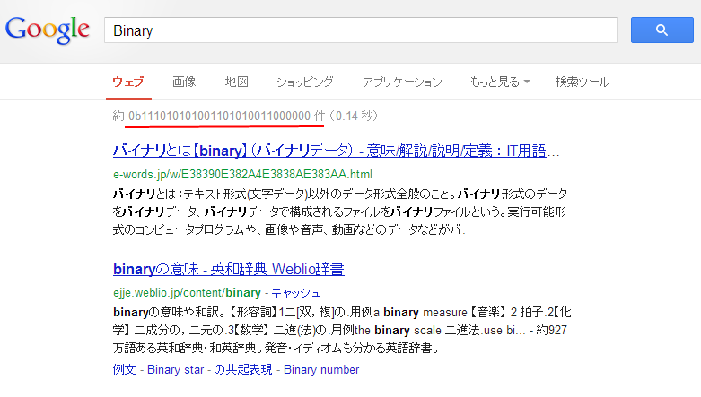Open the Binary number sitelink
The image size is (701, 397).
(321, 369)
